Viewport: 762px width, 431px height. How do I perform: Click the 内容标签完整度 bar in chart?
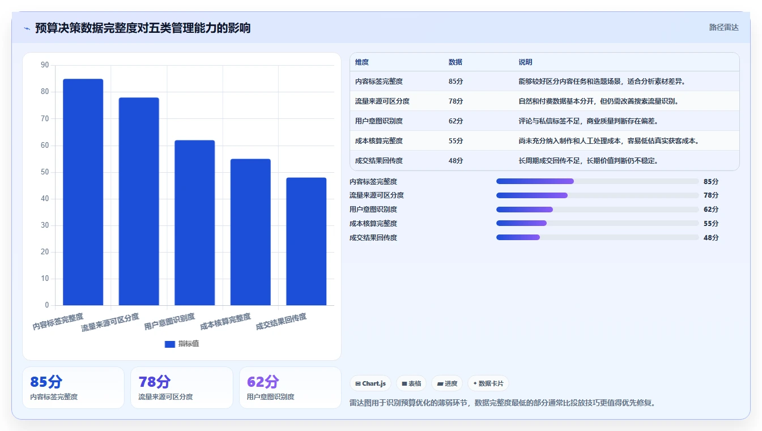[x=83, y=192]
